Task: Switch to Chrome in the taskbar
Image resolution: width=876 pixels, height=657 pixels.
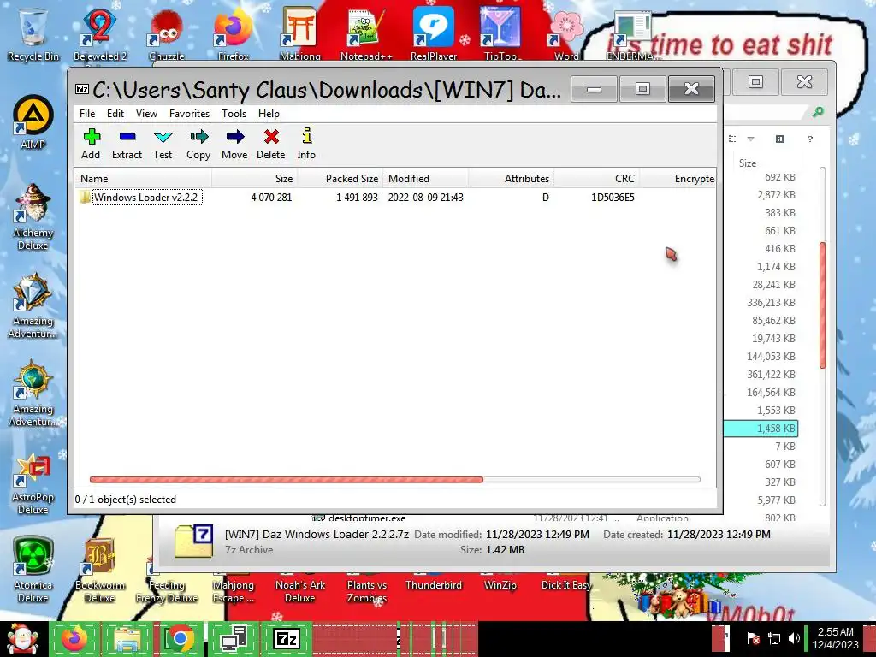Action: [180, 638]
